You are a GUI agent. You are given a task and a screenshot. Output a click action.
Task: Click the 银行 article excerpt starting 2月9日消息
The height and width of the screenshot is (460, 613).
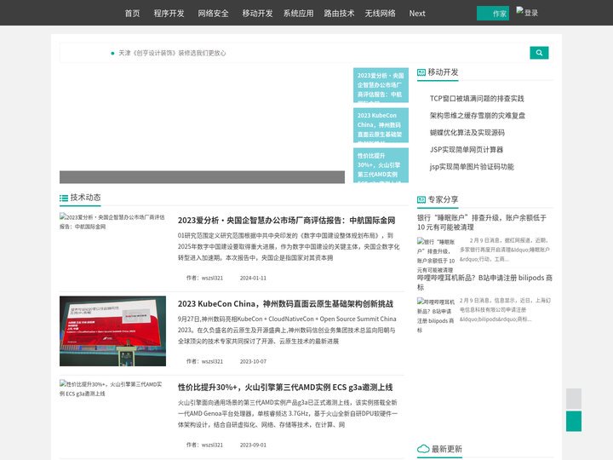pos(504,250)
